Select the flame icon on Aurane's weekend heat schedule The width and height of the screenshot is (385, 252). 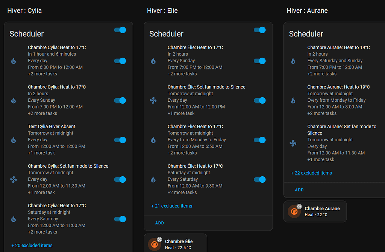pyautogui.click(x=293, y=61)
